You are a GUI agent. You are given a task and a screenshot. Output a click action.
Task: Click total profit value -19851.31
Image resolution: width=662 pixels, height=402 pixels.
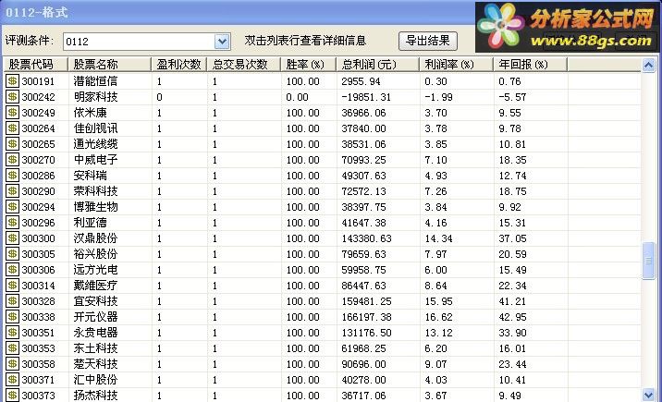point(366,97)
